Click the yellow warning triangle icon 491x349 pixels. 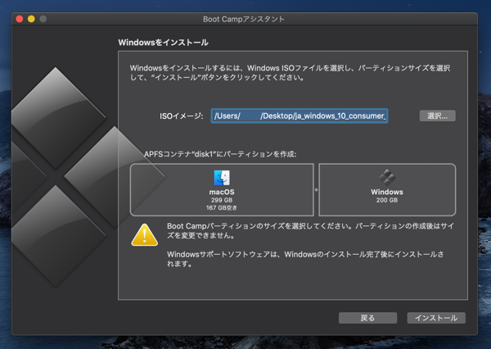point(144,235)
